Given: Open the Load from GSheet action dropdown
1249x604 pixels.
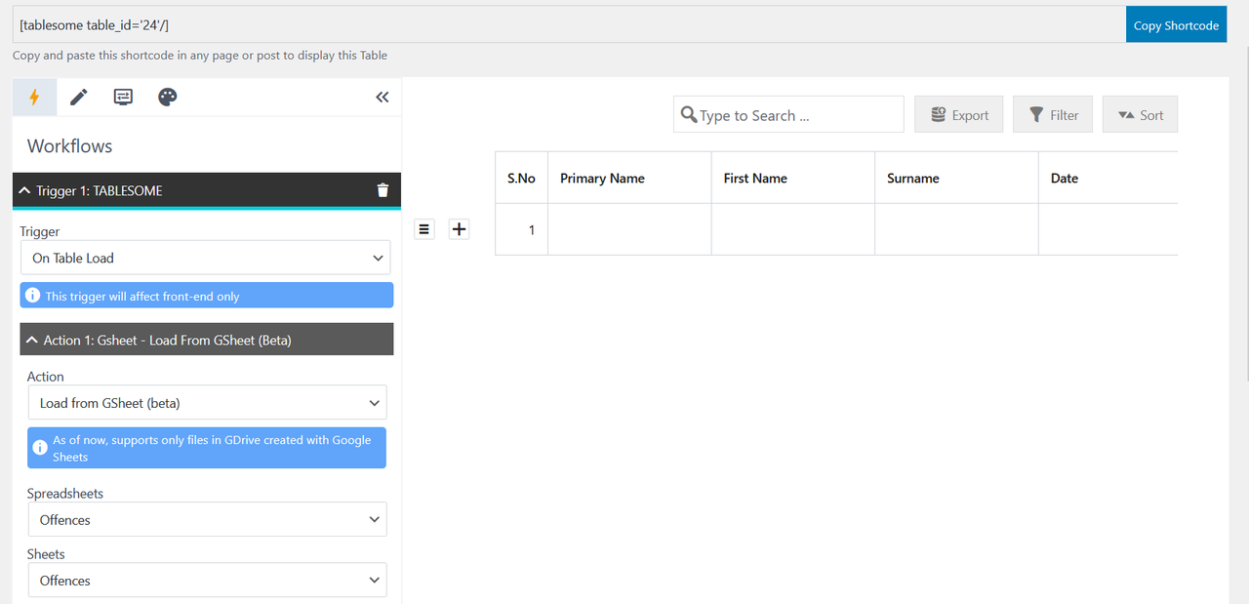Looking at the screenshot, I should (x=207, y=402).
